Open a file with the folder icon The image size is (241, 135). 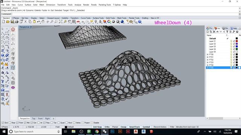pyautogui.click(x=8, y=22)
